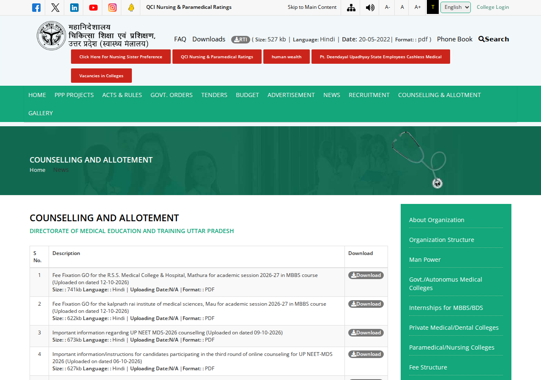Click the Home breadcrumb link

(38, 170)
